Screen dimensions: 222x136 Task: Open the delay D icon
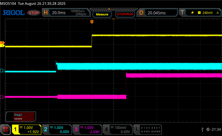click(x=141, y=13)
